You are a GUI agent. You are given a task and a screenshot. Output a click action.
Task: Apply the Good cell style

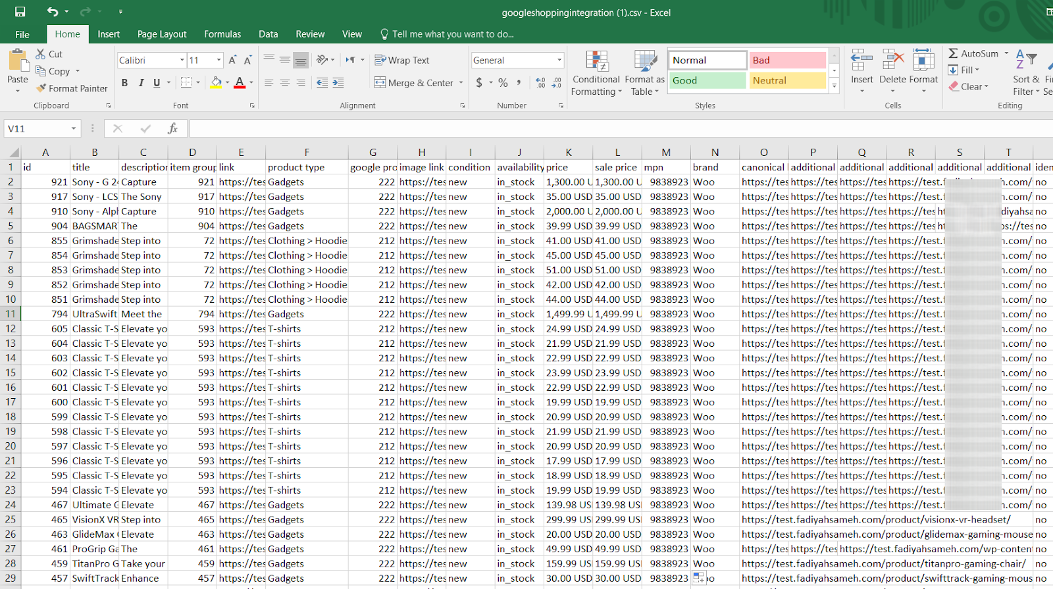[707, 80]
